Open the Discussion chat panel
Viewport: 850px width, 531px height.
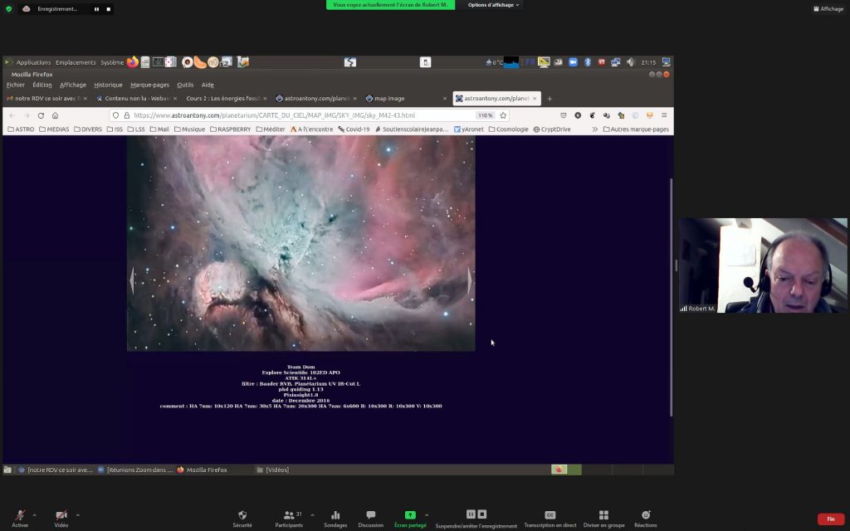click(x=371, y=518)
